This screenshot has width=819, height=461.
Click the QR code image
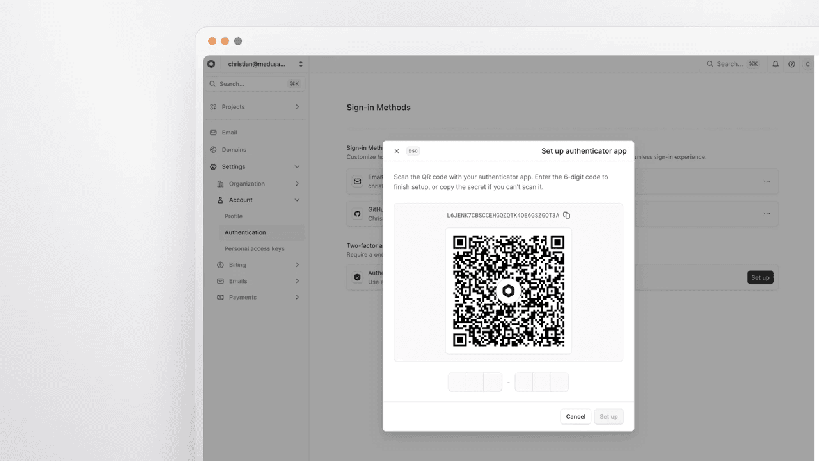click(x=509, y=291)
